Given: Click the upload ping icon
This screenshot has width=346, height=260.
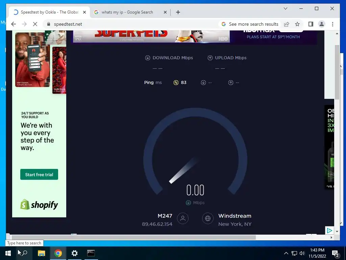Looking at the screenshot, I should pyautogui.click(x=231, y=83).
